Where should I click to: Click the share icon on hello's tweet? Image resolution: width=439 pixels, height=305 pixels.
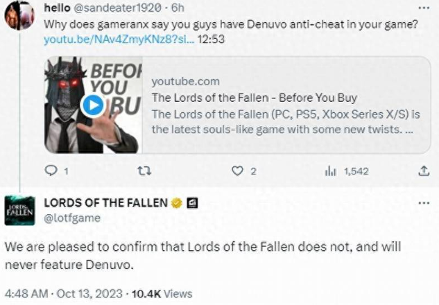tap(424, 171)
